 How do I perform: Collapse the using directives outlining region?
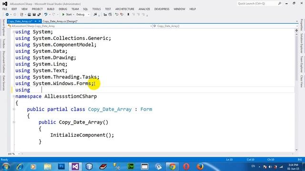point(14,32)
